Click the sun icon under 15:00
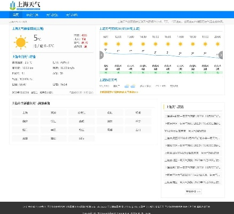The height and width of the screenshot is (214, 234). [x=155, y=44]
